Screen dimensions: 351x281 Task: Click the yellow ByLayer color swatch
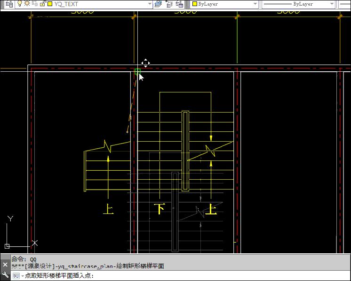click(x=195, y=4)
